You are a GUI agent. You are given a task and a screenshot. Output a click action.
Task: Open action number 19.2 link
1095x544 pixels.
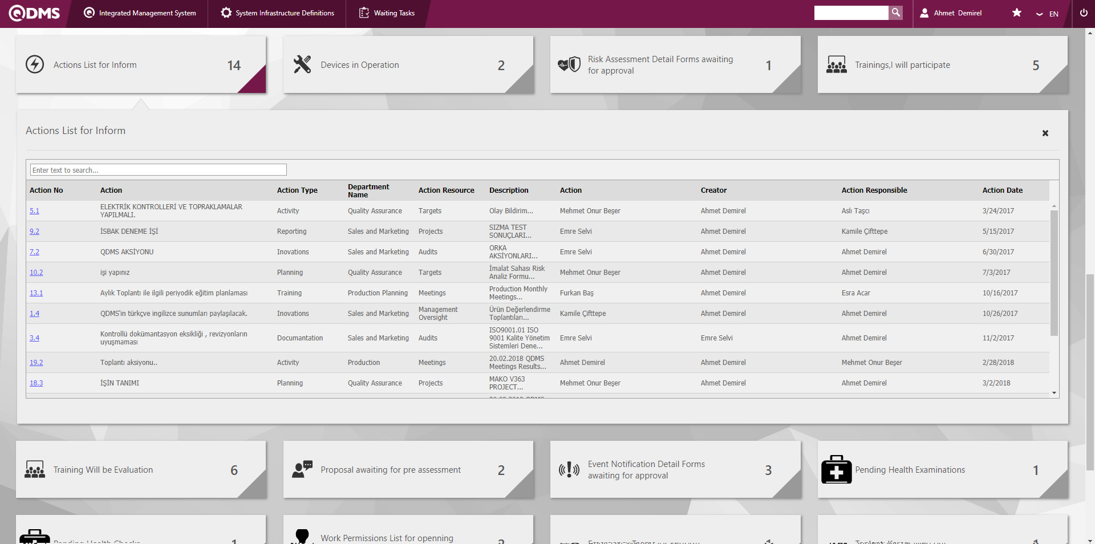tap(36, 363)
